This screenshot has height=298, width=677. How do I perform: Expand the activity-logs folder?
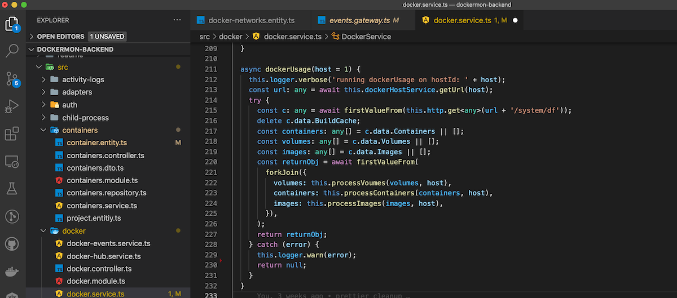coord(43,79)
